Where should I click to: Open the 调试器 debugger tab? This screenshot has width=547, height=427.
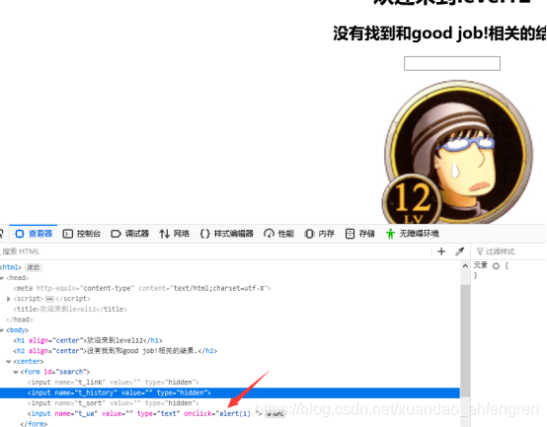pos(129,234)
